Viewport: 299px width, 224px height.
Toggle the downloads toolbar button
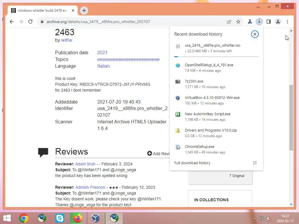click(259, 22)
